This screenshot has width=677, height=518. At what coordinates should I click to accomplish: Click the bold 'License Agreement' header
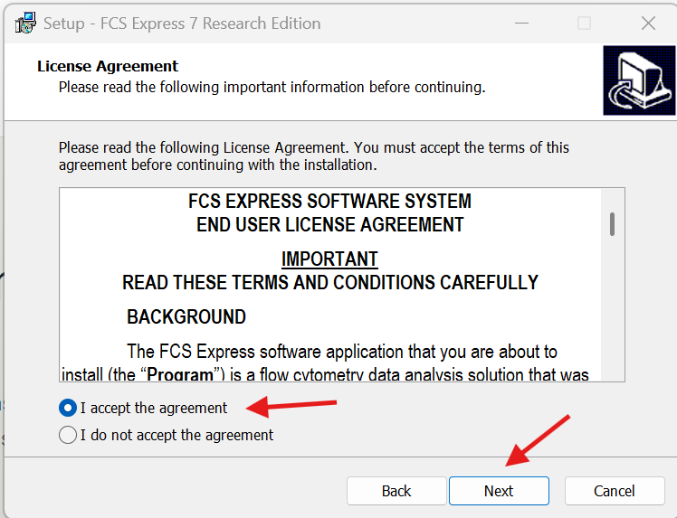tap(108, 66)
